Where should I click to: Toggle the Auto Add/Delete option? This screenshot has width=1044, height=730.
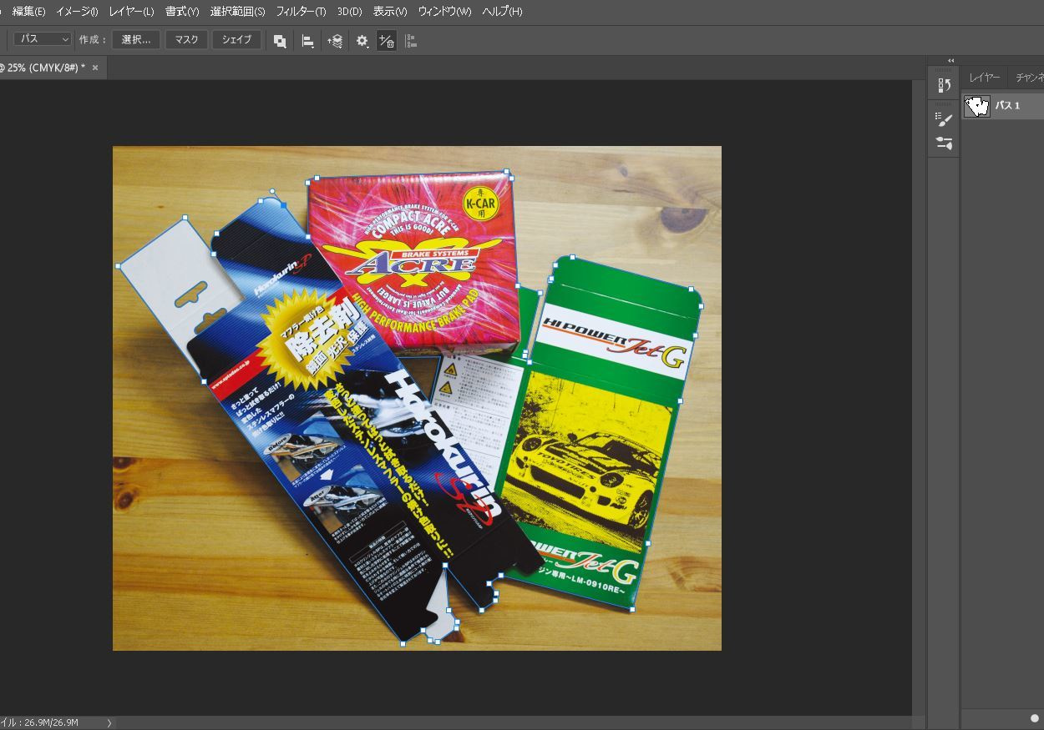point(386,40)
